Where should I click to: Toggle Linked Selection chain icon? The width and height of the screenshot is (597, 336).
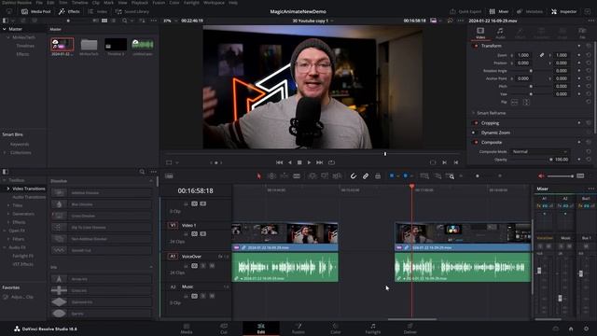pos(366,176)
